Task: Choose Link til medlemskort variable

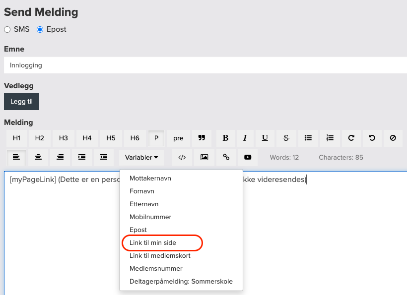Action: pyautogui.click(x=181, y=256)
